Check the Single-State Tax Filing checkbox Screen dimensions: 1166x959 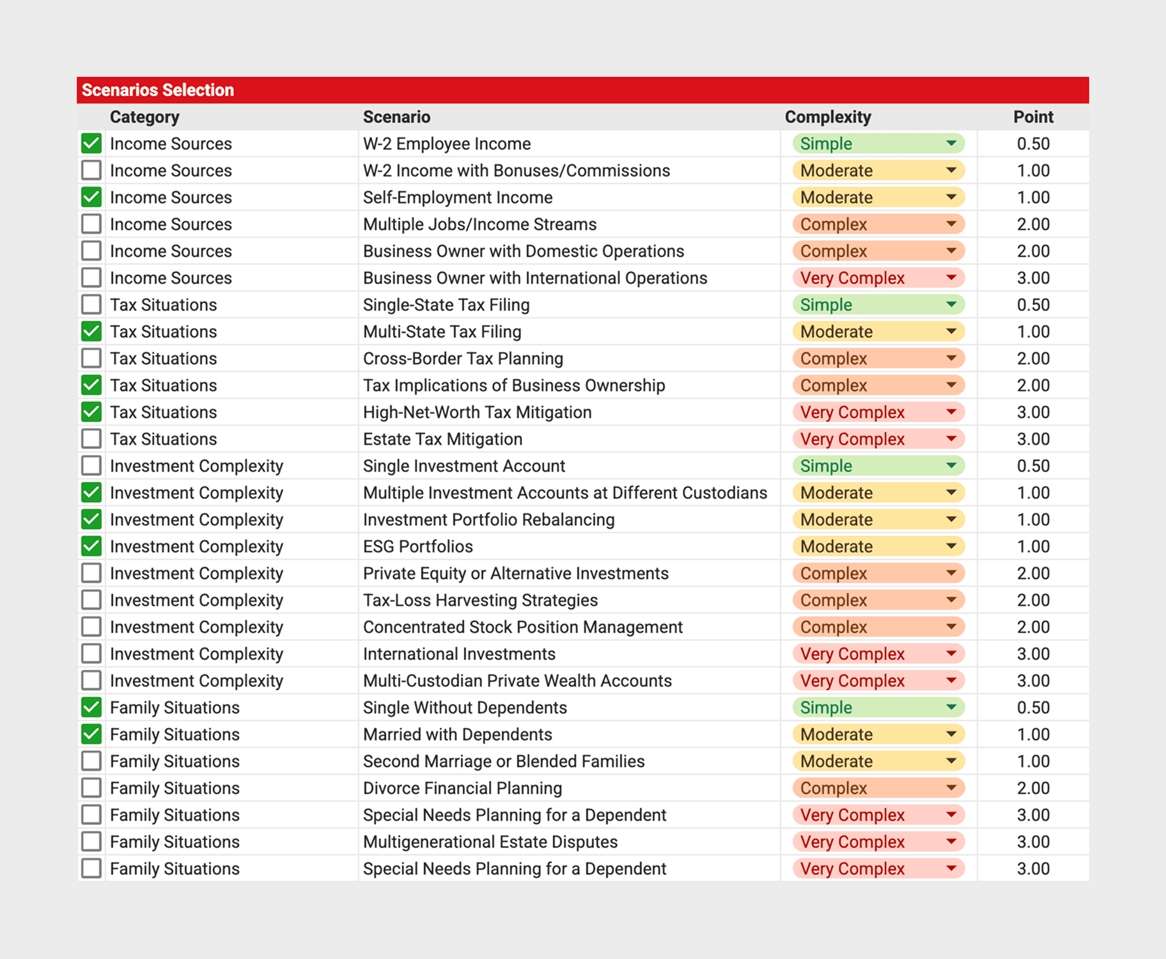click(x=91, y=305)
